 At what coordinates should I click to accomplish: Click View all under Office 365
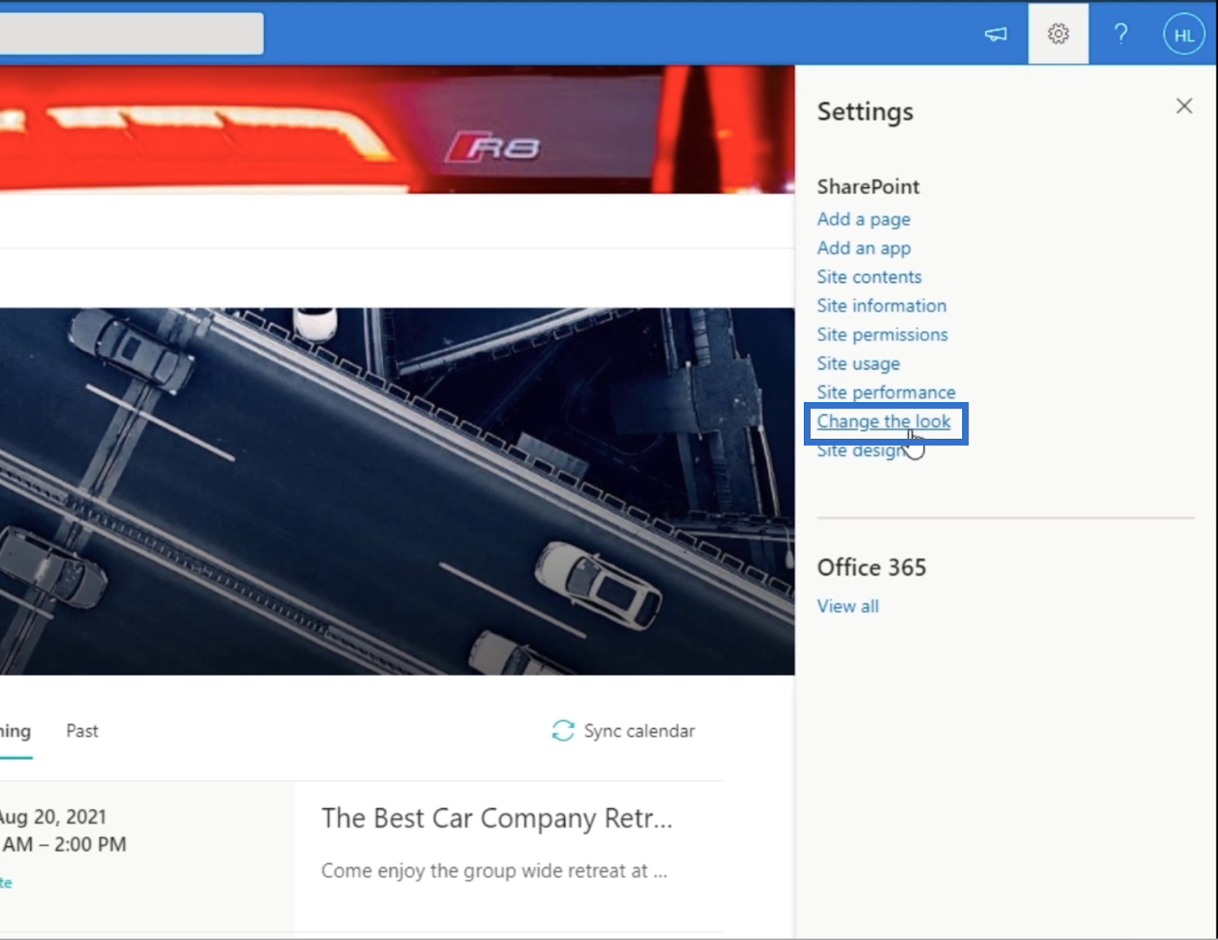click(x=847, y=606)
